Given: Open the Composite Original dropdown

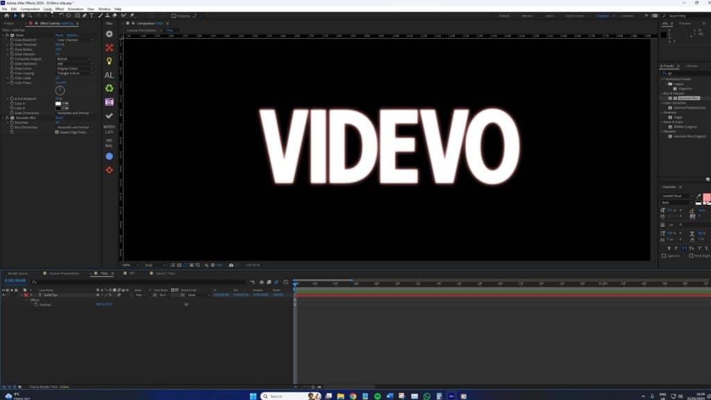Looking at the screenshot, I should (73, 59).
